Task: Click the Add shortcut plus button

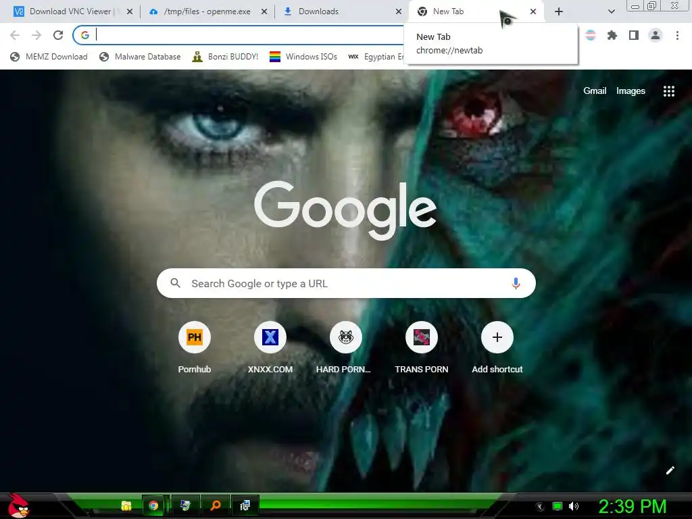Action: (497, 338)
